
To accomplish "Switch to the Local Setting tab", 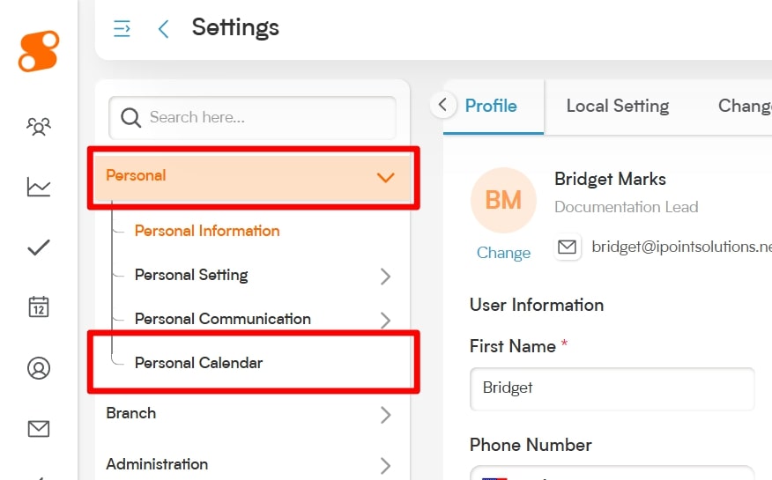I will coord(617,107).
